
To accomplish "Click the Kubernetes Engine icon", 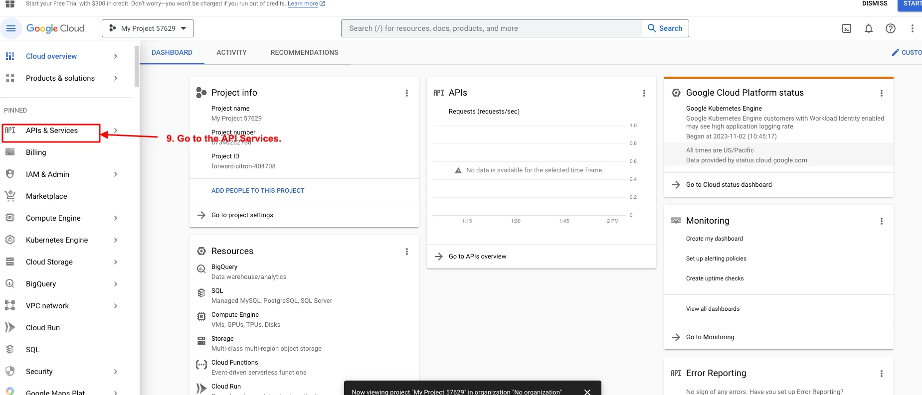I will (x=10, y=240).
